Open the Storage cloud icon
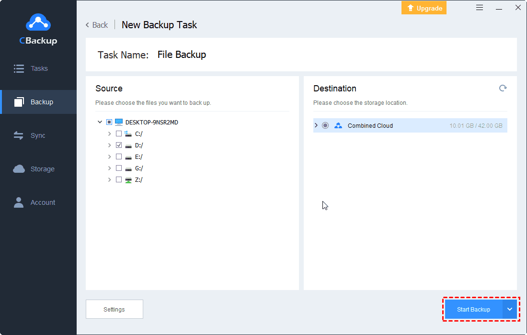Viewport: 527px width, 335px height. click(19, 169)
